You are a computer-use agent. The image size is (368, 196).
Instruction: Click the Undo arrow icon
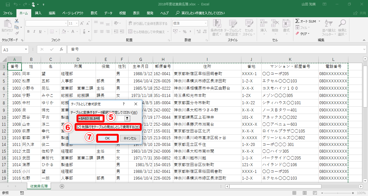click(15, 5)
